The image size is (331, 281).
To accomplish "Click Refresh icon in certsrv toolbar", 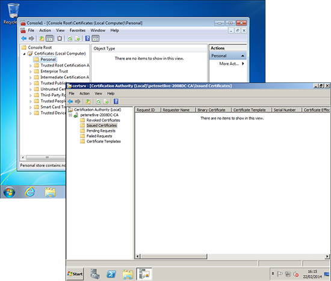I will click(x=98, y=101).
